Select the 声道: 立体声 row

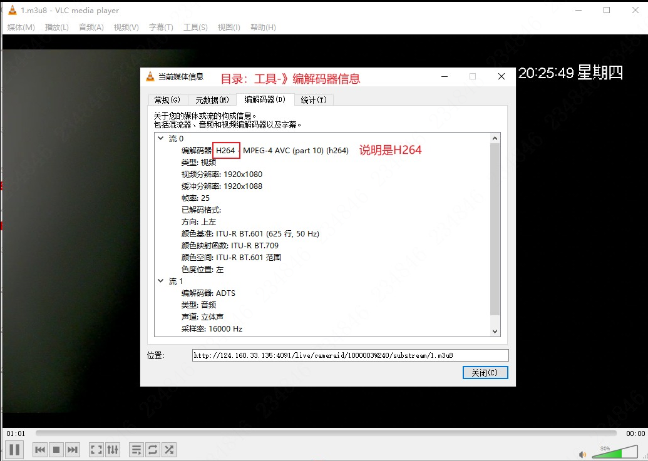(202, 317)
